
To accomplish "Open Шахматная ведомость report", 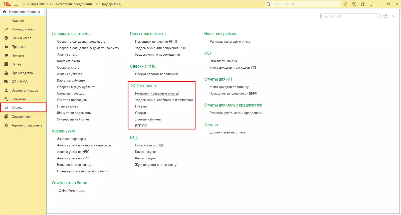I will coord(74,113).
